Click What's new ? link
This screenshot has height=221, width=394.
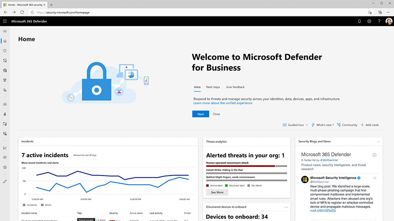click(323, 125)
